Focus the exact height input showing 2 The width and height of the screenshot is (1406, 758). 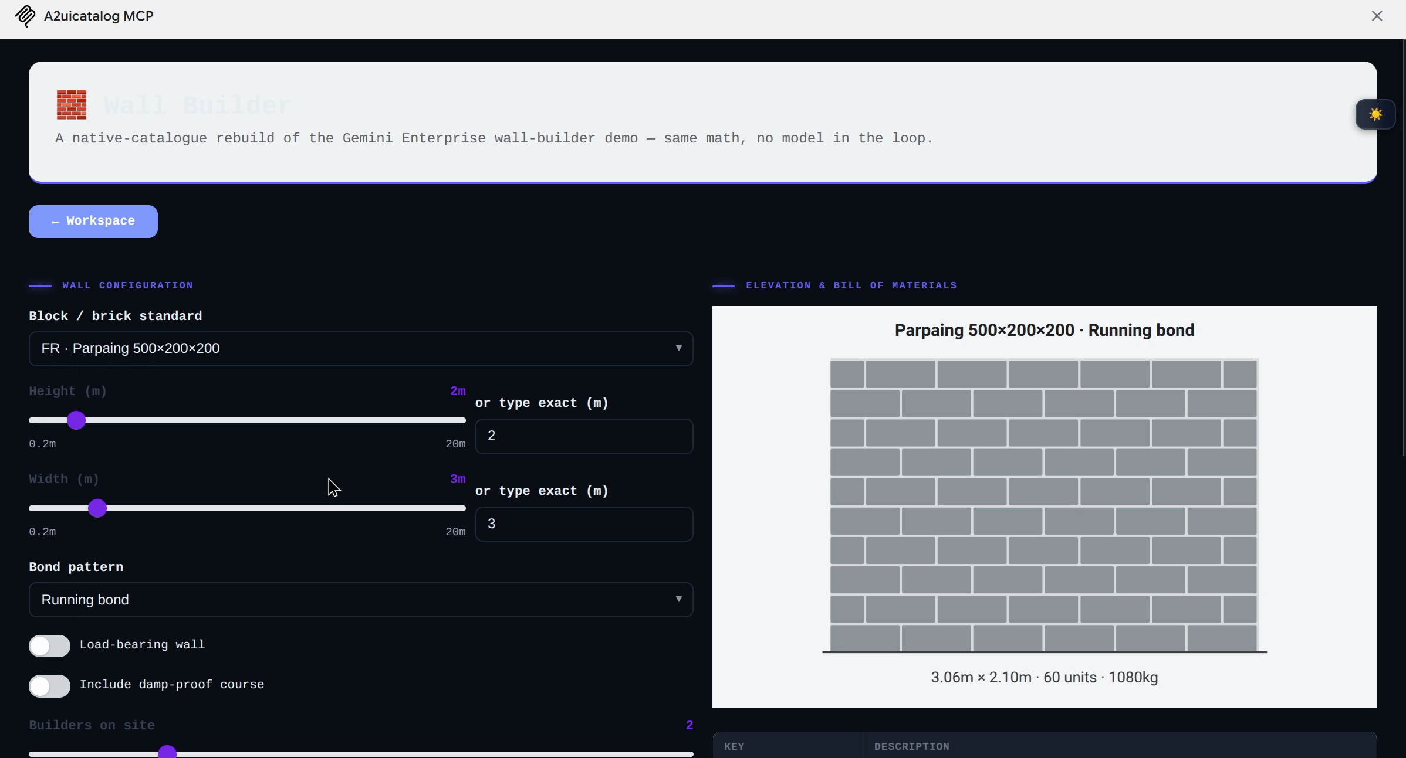[x=584, y=436]
